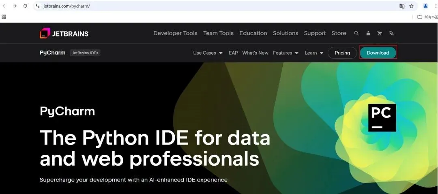Click the 'Supercharge your development' subtitle
This screenshot has width=438, height=194.
(x=133, y=180)
